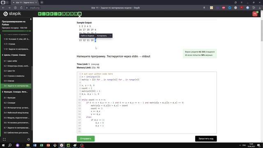The height and width of the screenshot is (148, 263).
Task: Go forward in browser history
Action: (9, 8)
